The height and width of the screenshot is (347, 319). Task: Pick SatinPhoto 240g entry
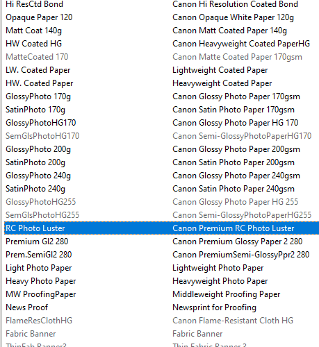click(x=161, y=189)
